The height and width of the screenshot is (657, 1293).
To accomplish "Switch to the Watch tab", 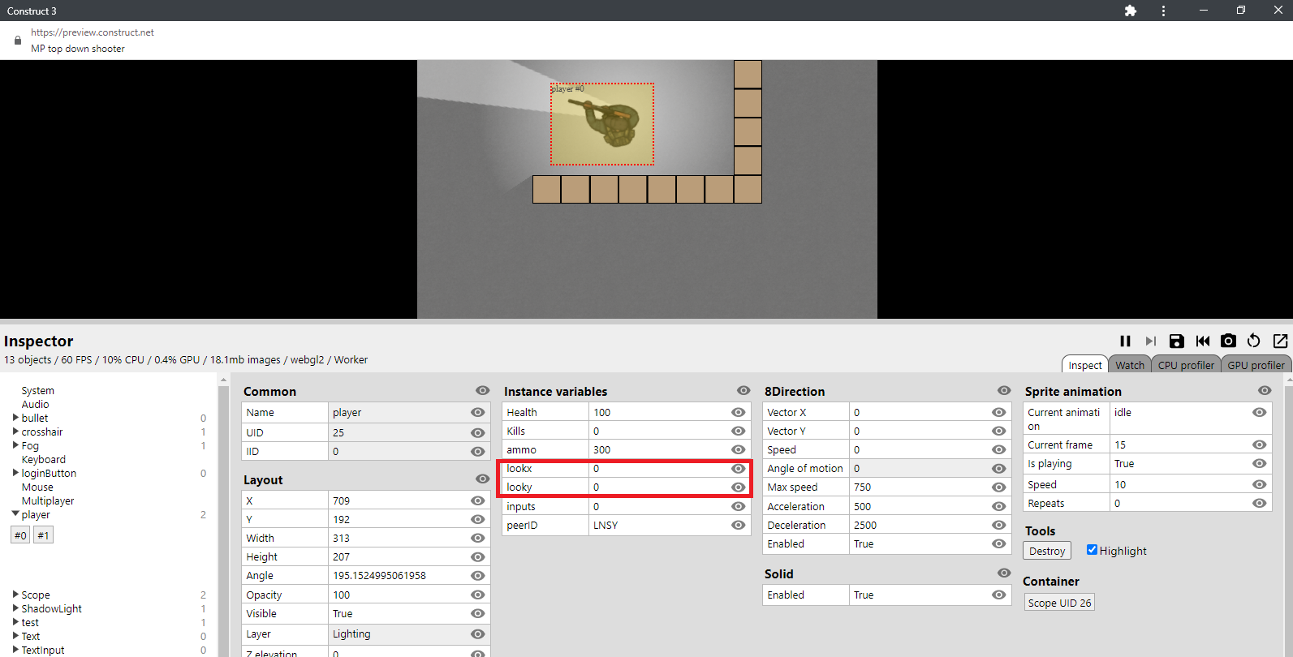I will pos(1129,365).
